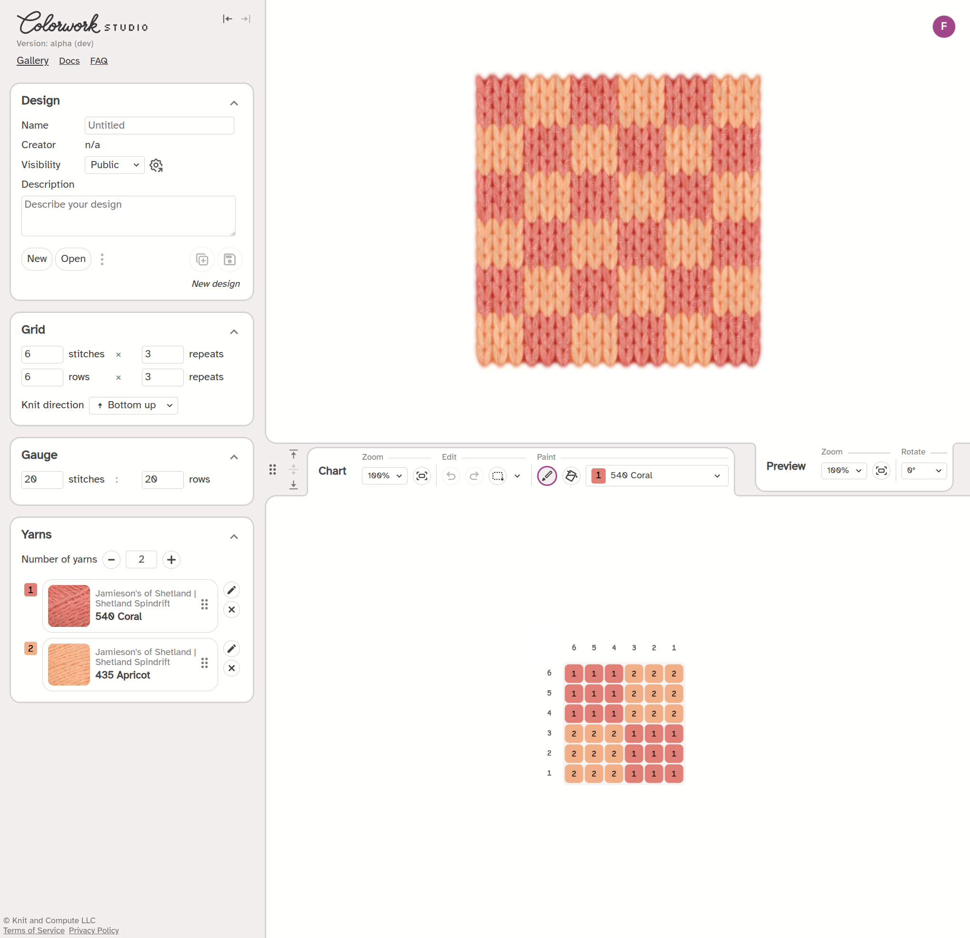Edit the 435 Apricot yarn with pencil icon
Viewport: 970px width, 938px height.
click(x=231, y=648)
